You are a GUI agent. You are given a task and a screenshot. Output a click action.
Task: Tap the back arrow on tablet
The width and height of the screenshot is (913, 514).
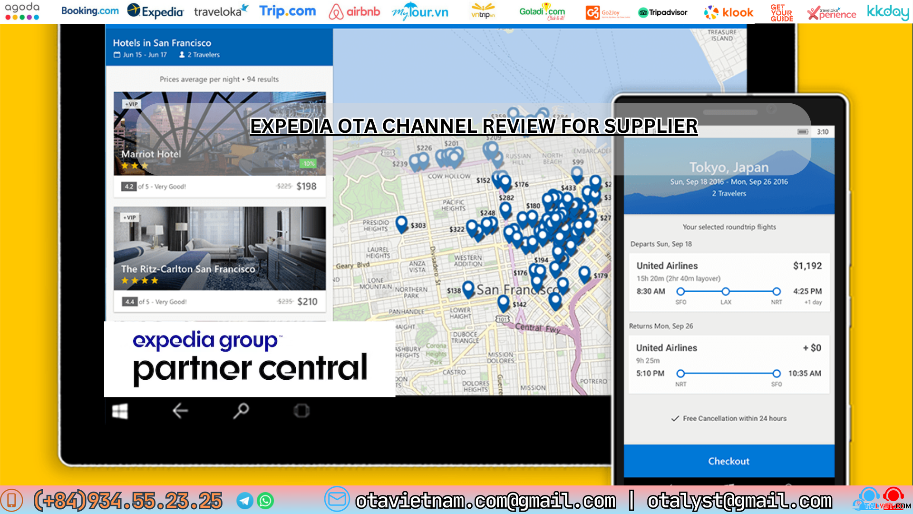[x=180, y=411]
